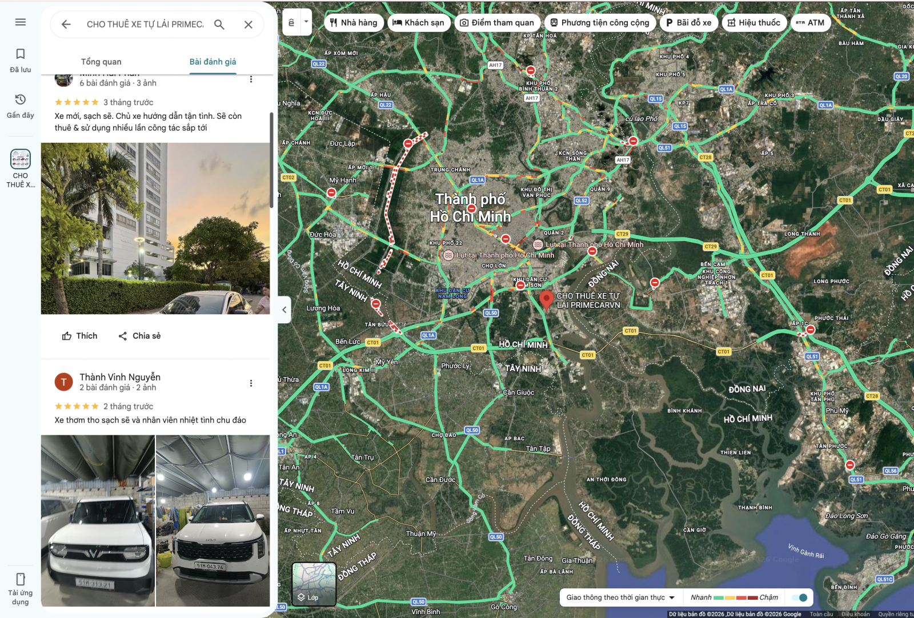Share the review with Chia sẻ
Viewport: 914px width, 618px height.
(x=139, y=336)
